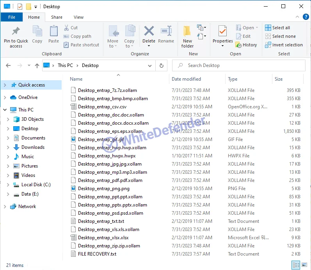This screenshot has width=311, height=270.
Task: Navigate up one folder with Up arrow
Action: (x=37, y=65)
